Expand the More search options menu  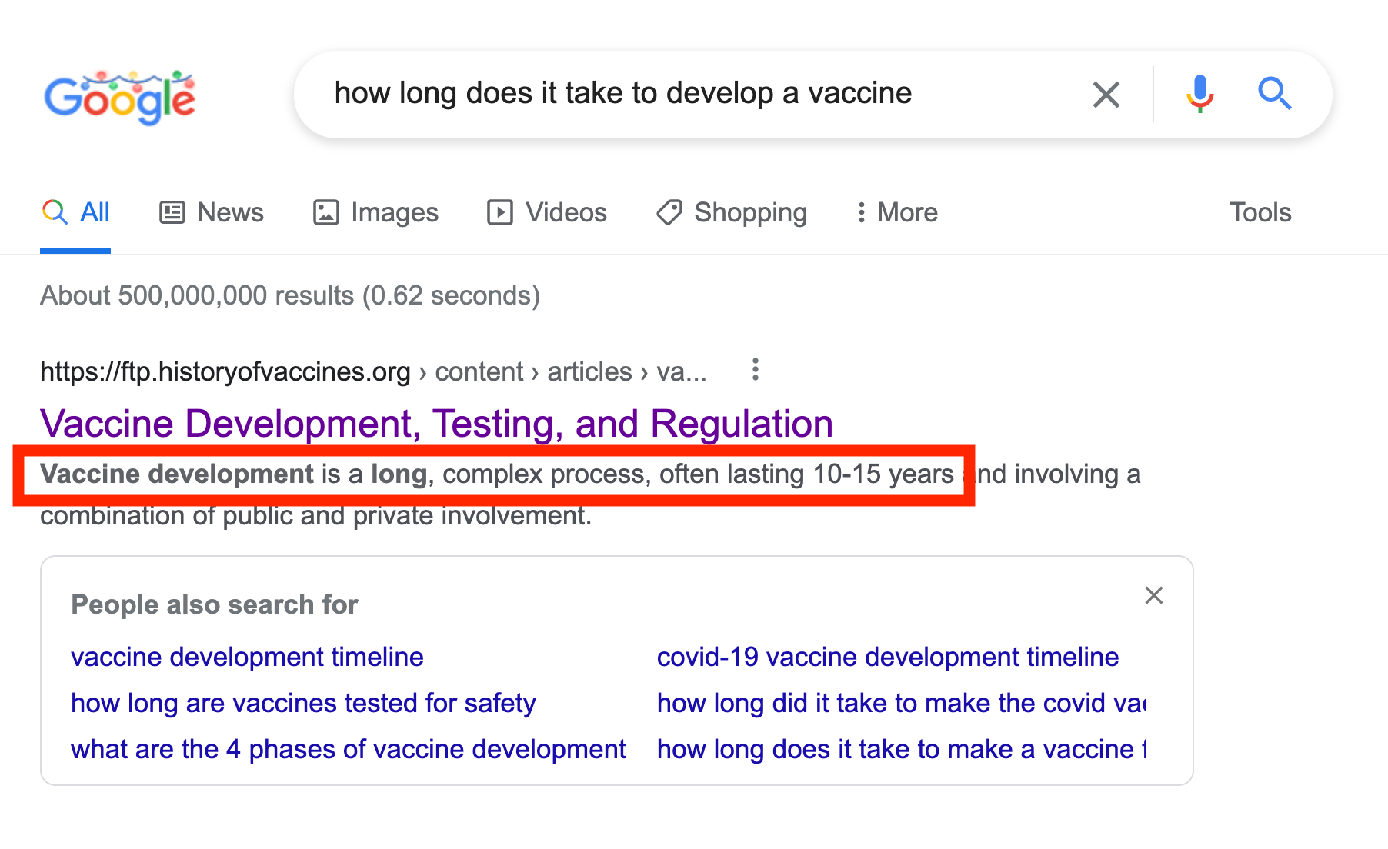click(896, 212)
